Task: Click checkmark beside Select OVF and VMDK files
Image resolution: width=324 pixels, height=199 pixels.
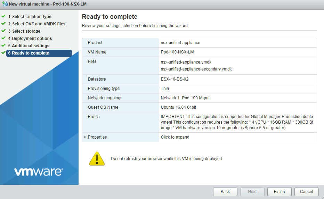Action: (3, 24)
